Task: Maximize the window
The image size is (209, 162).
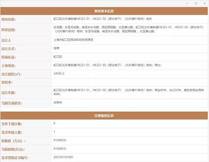Action: pos(196,4)
